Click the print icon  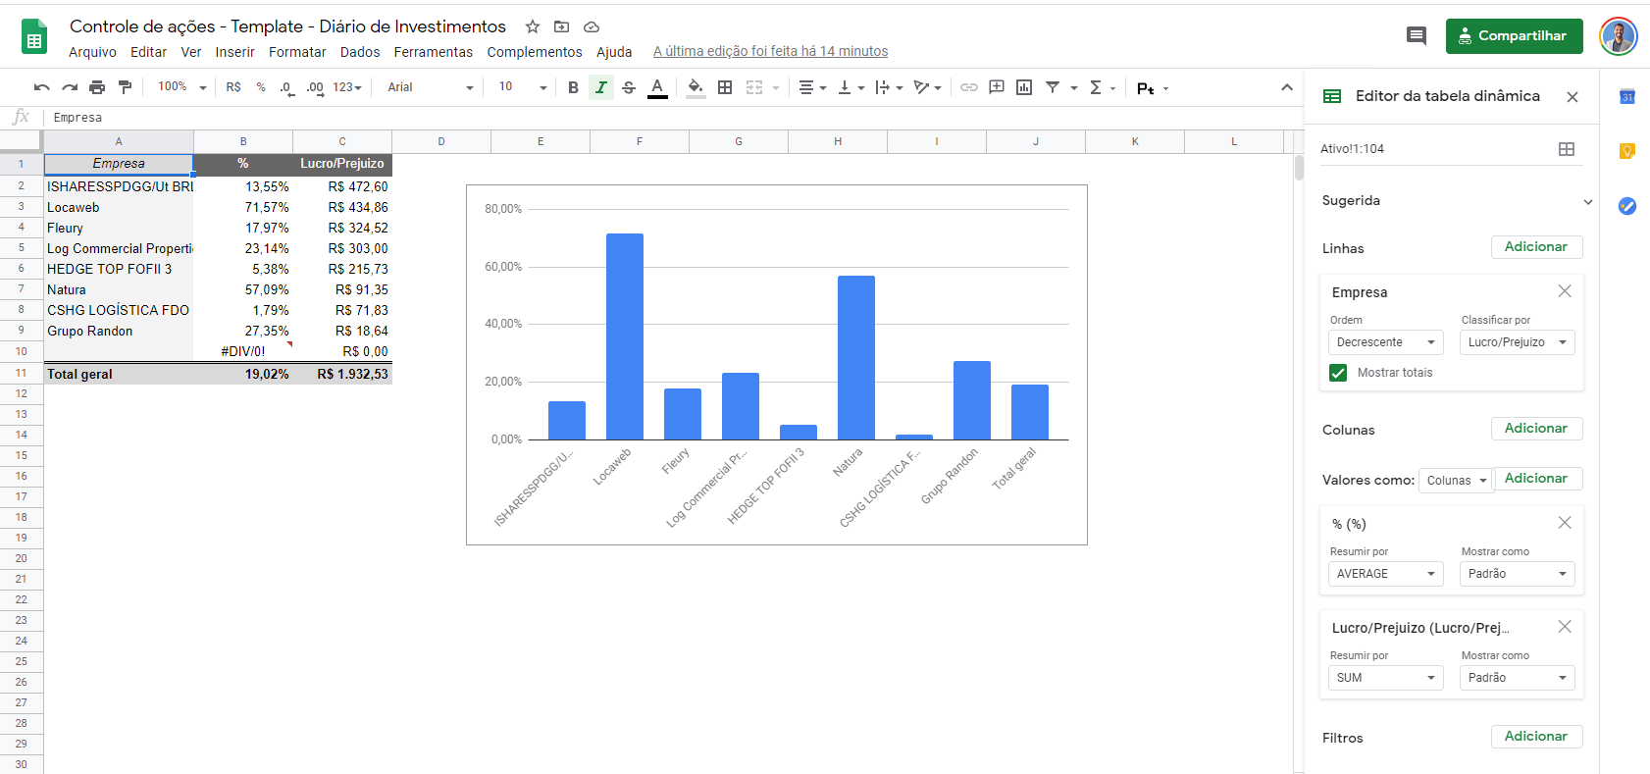pos(97,87)
